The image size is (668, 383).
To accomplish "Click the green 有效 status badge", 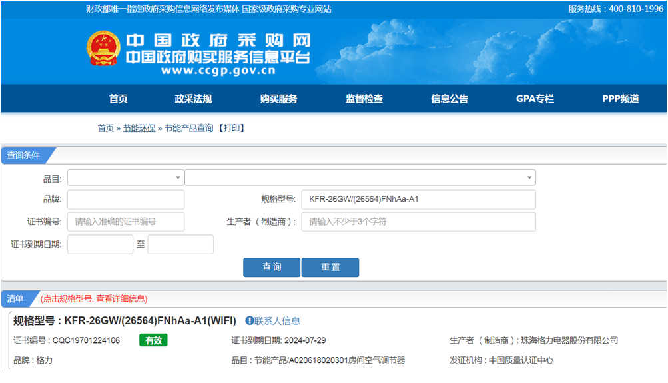I will pos(153,340).
